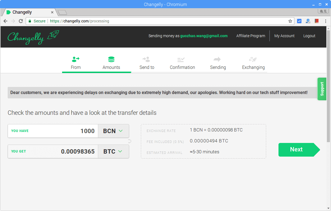The image size is (331, 211).
Task: Expand the BTC currency dropdown
Action: point(113,151)
